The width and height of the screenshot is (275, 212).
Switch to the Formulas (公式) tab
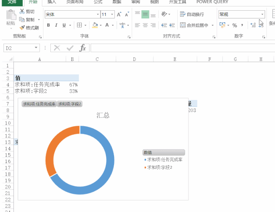click(x=98, y=2)
